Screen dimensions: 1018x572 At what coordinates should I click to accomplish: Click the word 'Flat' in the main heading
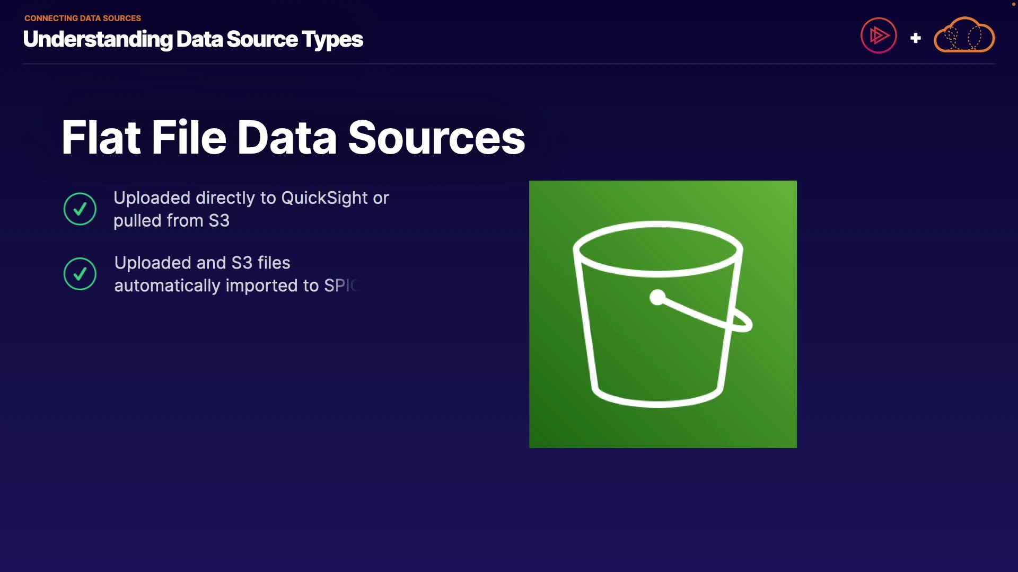(101, 138)
